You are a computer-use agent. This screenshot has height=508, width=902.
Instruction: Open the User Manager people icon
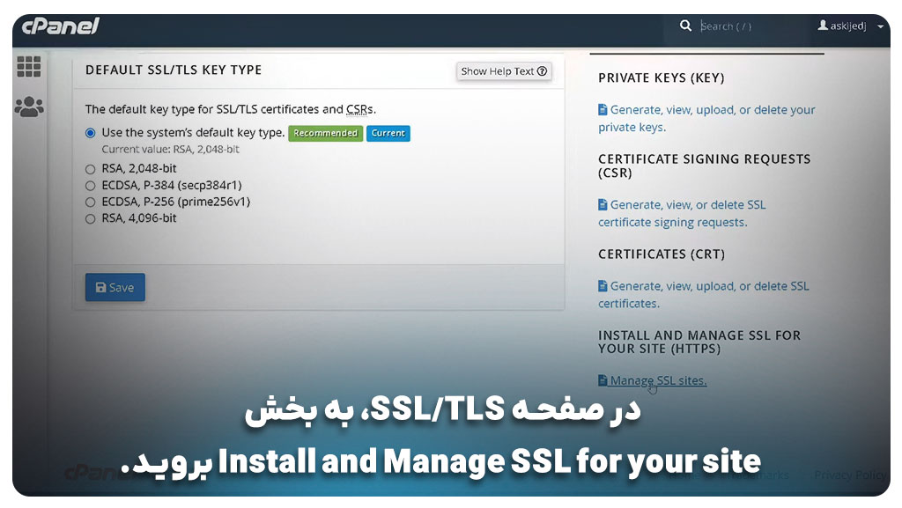pyautogui.click(x=29, y=107)
